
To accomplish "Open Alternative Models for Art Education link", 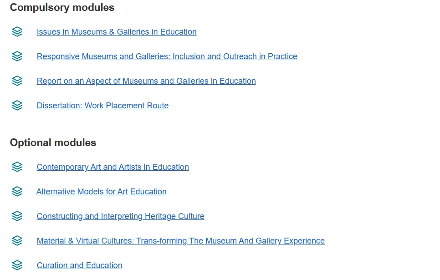I will [x=101, y=192].
